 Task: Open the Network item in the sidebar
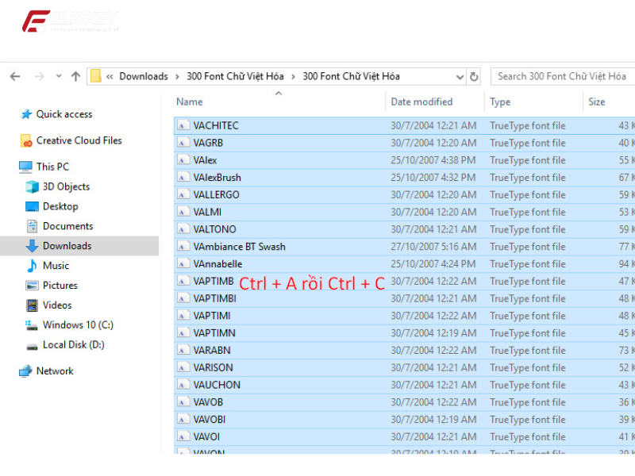click(x=55, y=370)
